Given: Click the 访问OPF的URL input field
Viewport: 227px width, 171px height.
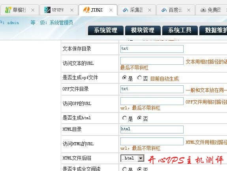Looking at the screenshot, I should pos(152,101).
